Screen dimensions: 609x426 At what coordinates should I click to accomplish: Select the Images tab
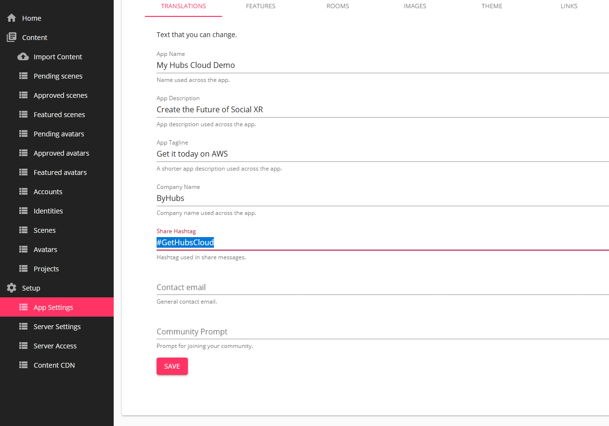point(415,6)
